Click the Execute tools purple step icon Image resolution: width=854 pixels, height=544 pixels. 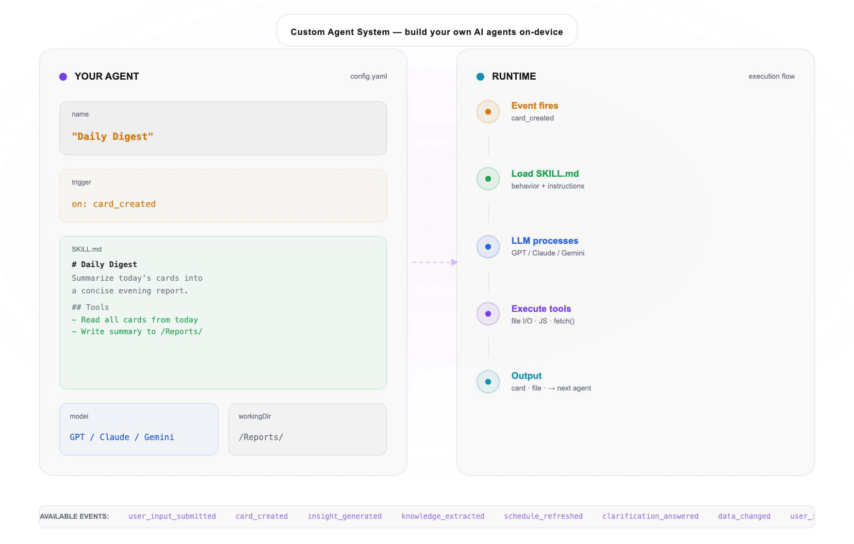[x=488, y=314]
